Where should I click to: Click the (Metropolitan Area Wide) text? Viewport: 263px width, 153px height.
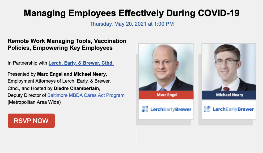coord(34,102)
